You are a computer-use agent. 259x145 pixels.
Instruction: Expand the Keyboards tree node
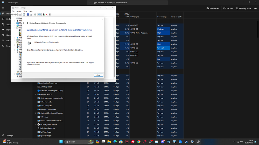tap(15, 18)
